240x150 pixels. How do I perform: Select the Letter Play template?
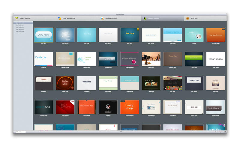(x=216, y=127)
